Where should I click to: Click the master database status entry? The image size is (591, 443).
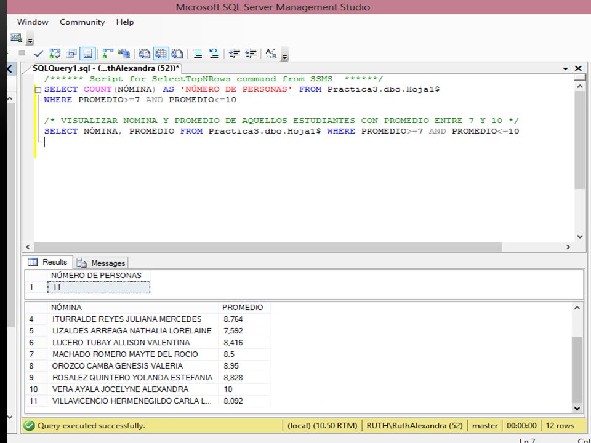coord(484,426)
